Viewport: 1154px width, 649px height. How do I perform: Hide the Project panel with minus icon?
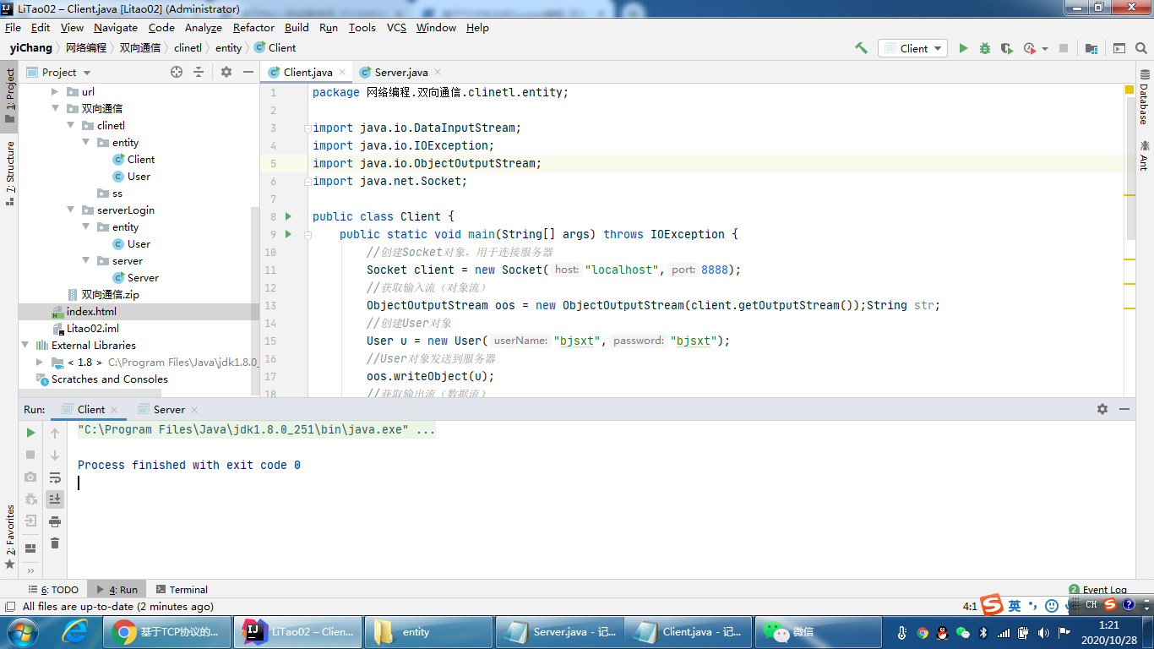pos(248,72)
